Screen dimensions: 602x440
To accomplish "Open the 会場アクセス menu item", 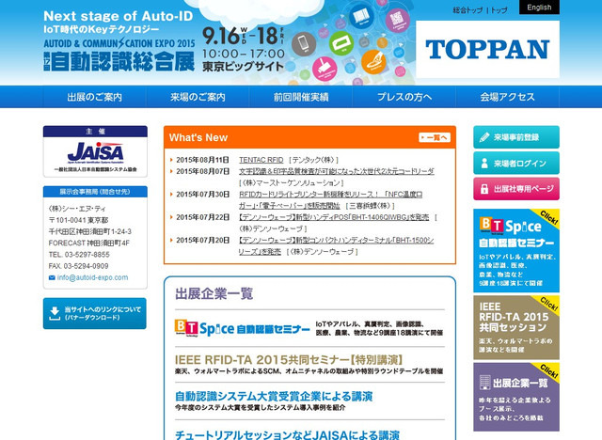I will pyautogui.click(x=508, y=97).
